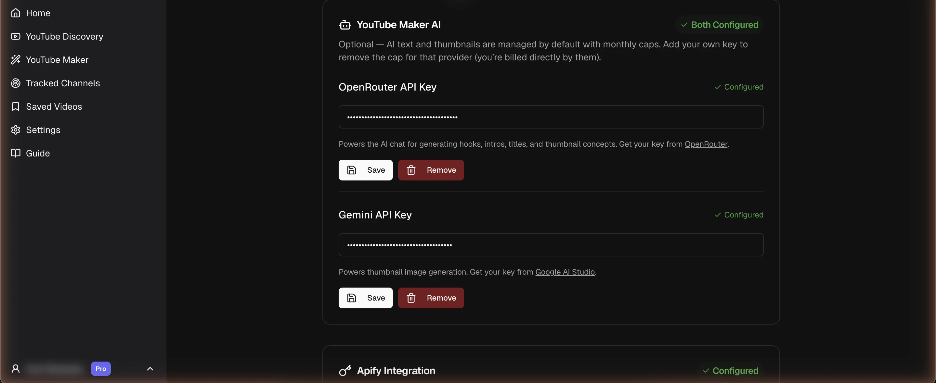Remove the OpenRouter API key
The image size is (936, 383).
431,170
